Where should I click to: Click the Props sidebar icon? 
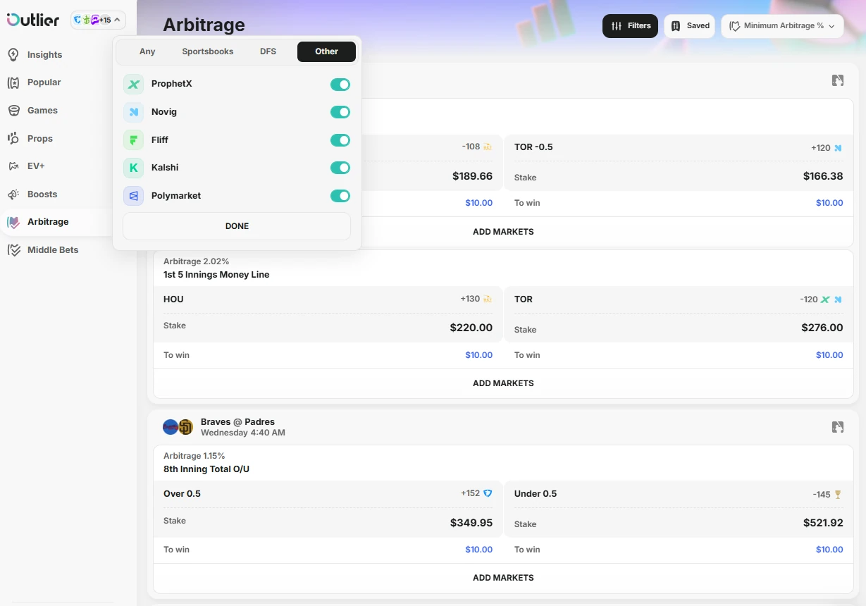[x=13, y=138]
